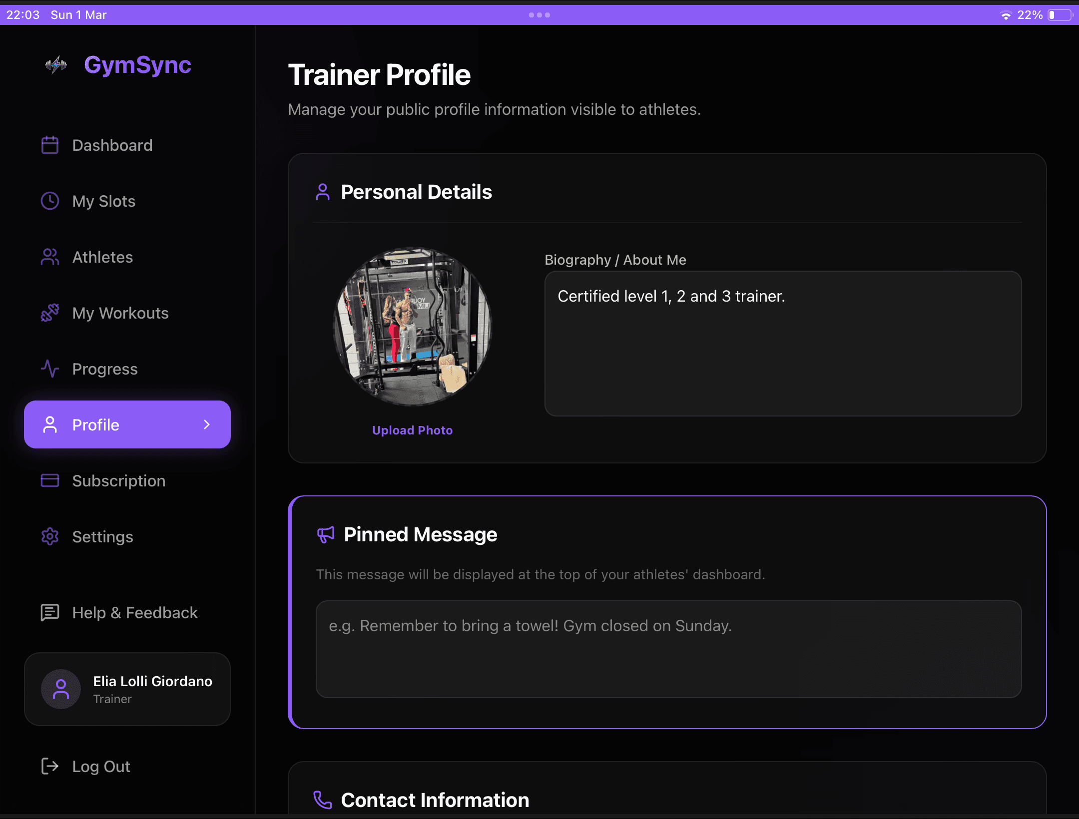
Task: Select the My Slots clock icon
Action: point(50,201)
